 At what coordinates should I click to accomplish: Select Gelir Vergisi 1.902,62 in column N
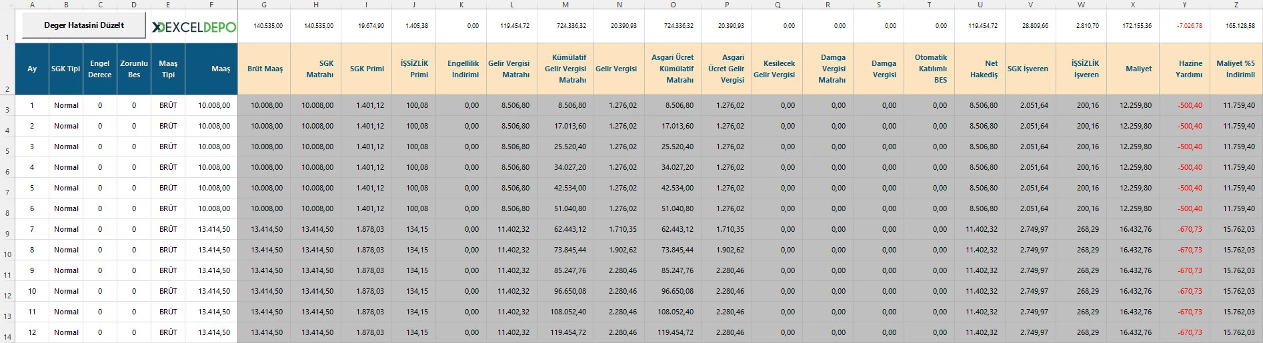tap(619, 250)
